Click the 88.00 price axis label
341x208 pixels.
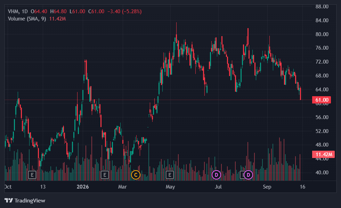click(322, 7)
